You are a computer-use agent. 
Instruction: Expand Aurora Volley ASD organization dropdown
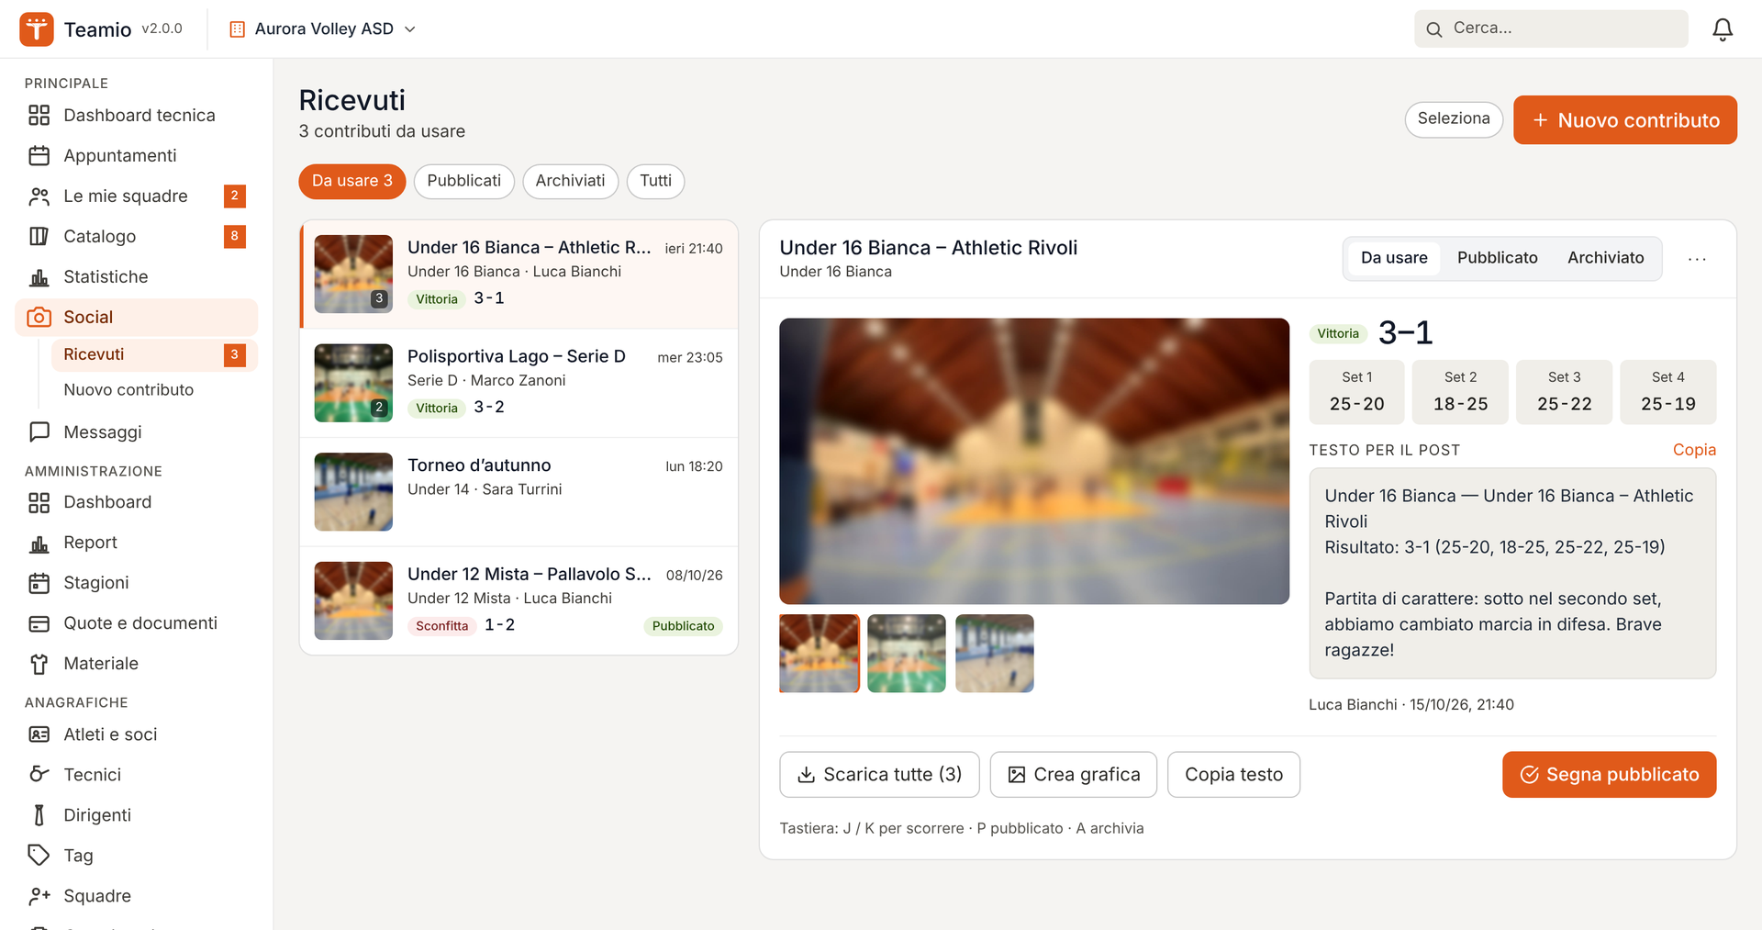coord(322,28)
